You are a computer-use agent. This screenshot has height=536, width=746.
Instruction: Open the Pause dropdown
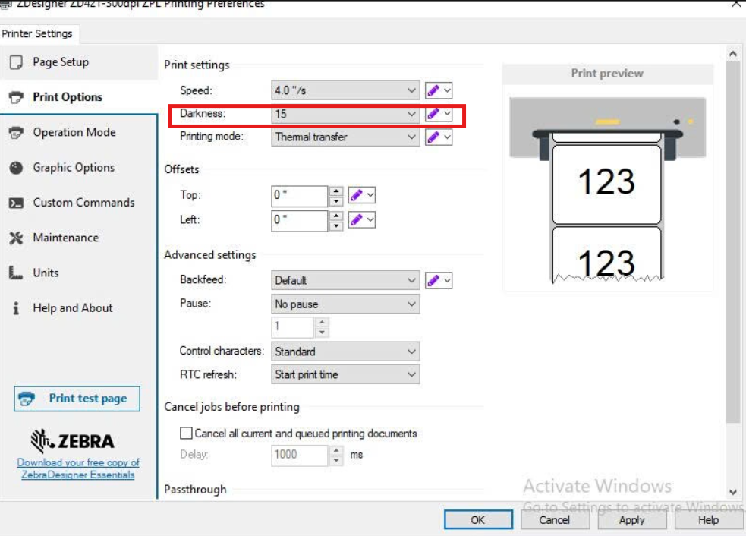pos(345,304)
